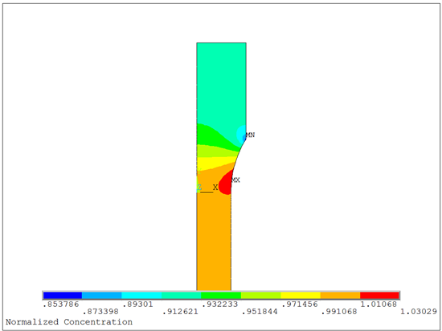Click the cyan legend color band

click(x=141, y=296)
